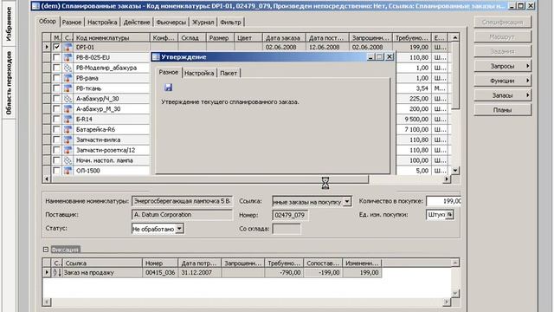Switch to the Действие tab

[137, 22]
